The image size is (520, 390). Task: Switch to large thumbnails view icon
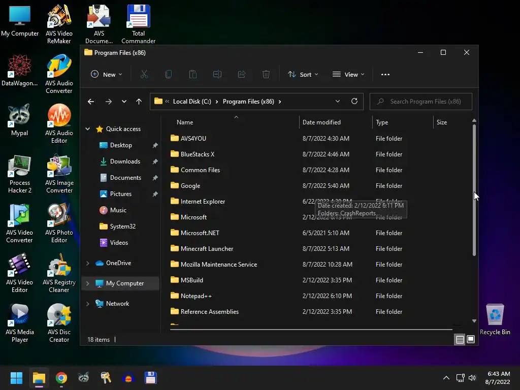point(471,339)
